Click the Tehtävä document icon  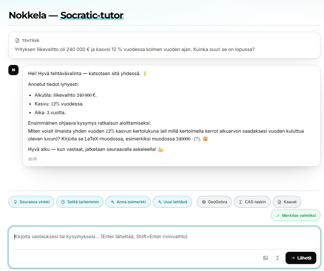pos(17,41)
